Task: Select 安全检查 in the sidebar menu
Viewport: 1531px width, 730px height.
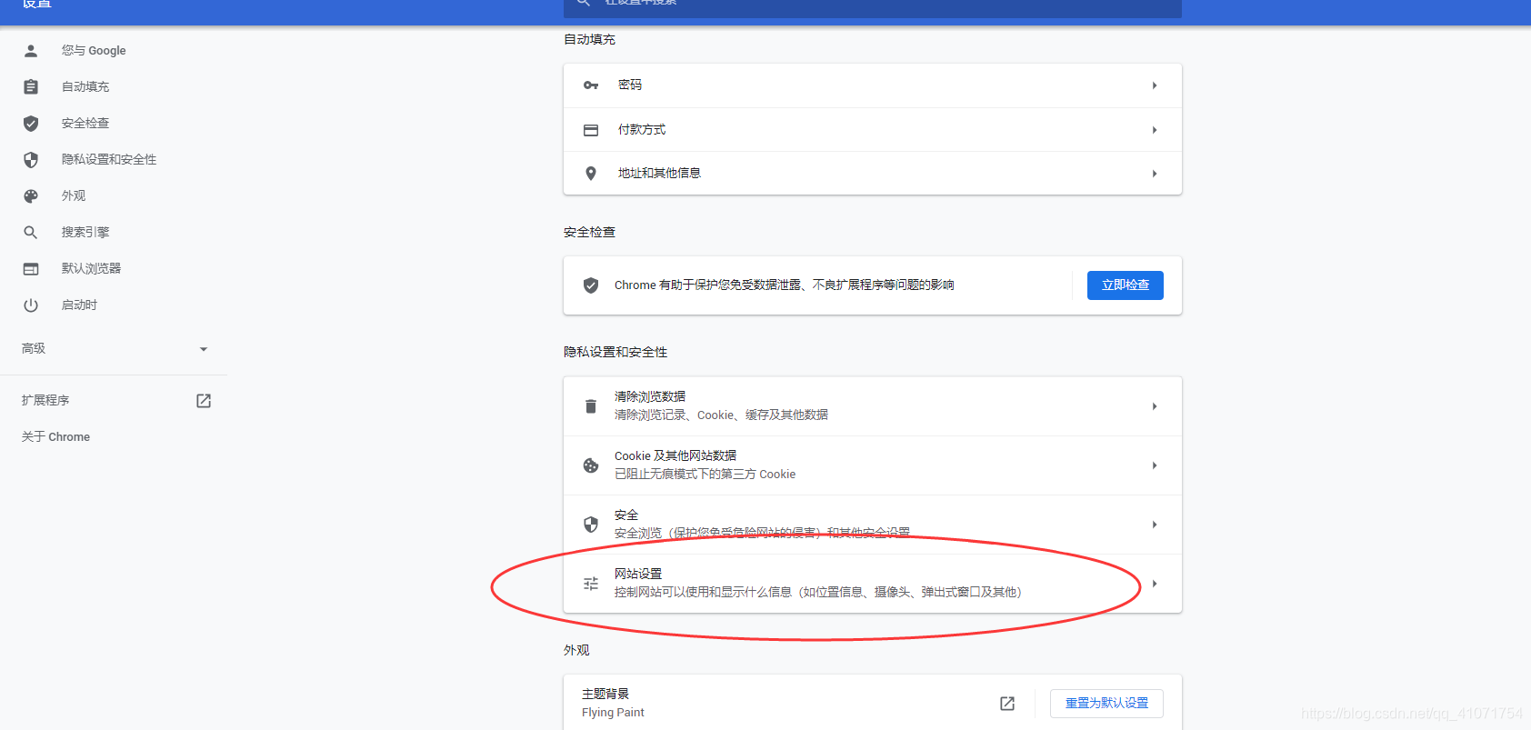Action: click(85, 124)
